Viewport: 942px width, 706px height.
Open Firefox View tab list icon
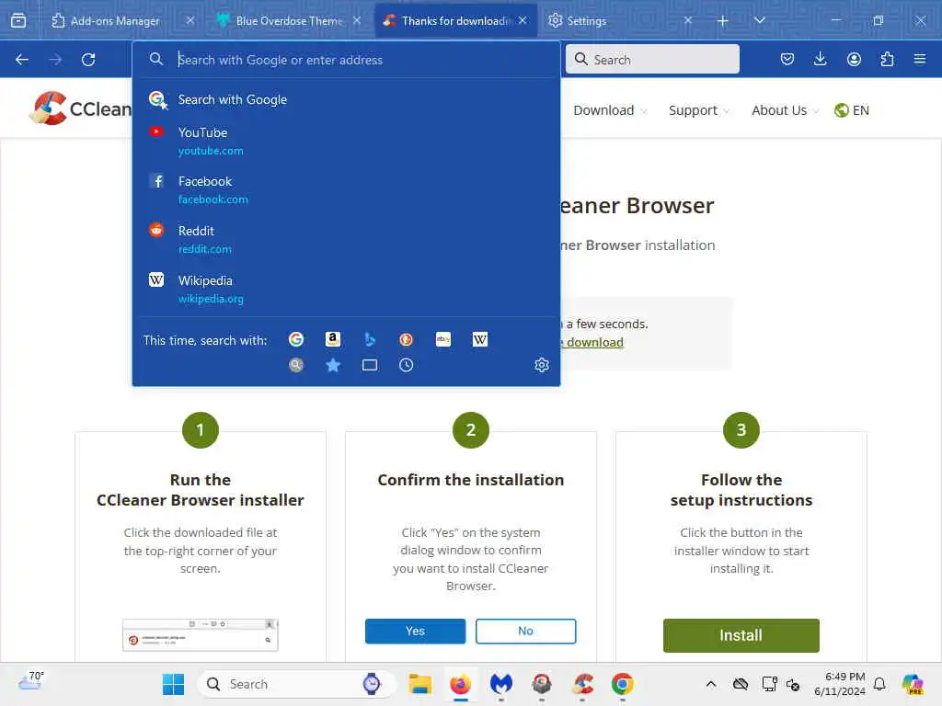pyautogui.click(x=18, y=20)
